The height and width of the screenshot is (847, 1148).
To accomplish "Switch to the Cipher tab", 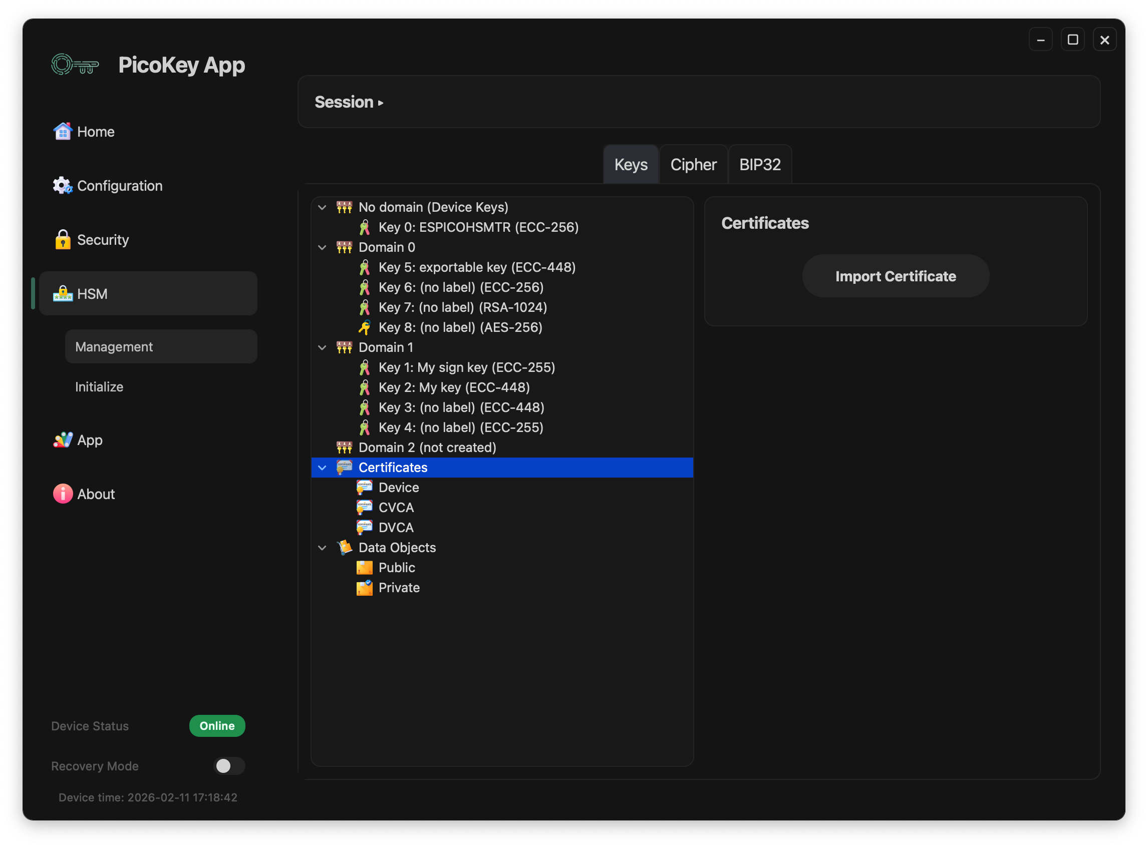I will (x=693, y=165).
